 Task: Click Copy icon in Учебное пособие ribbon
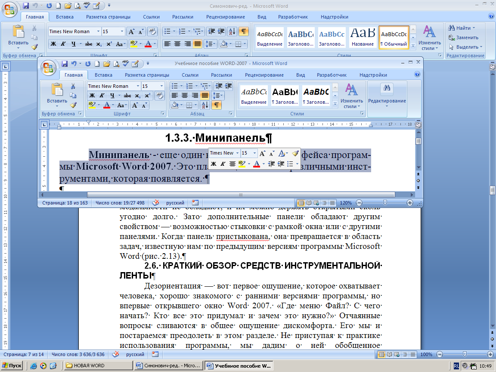pyautogui.click(x=73, y=96)
